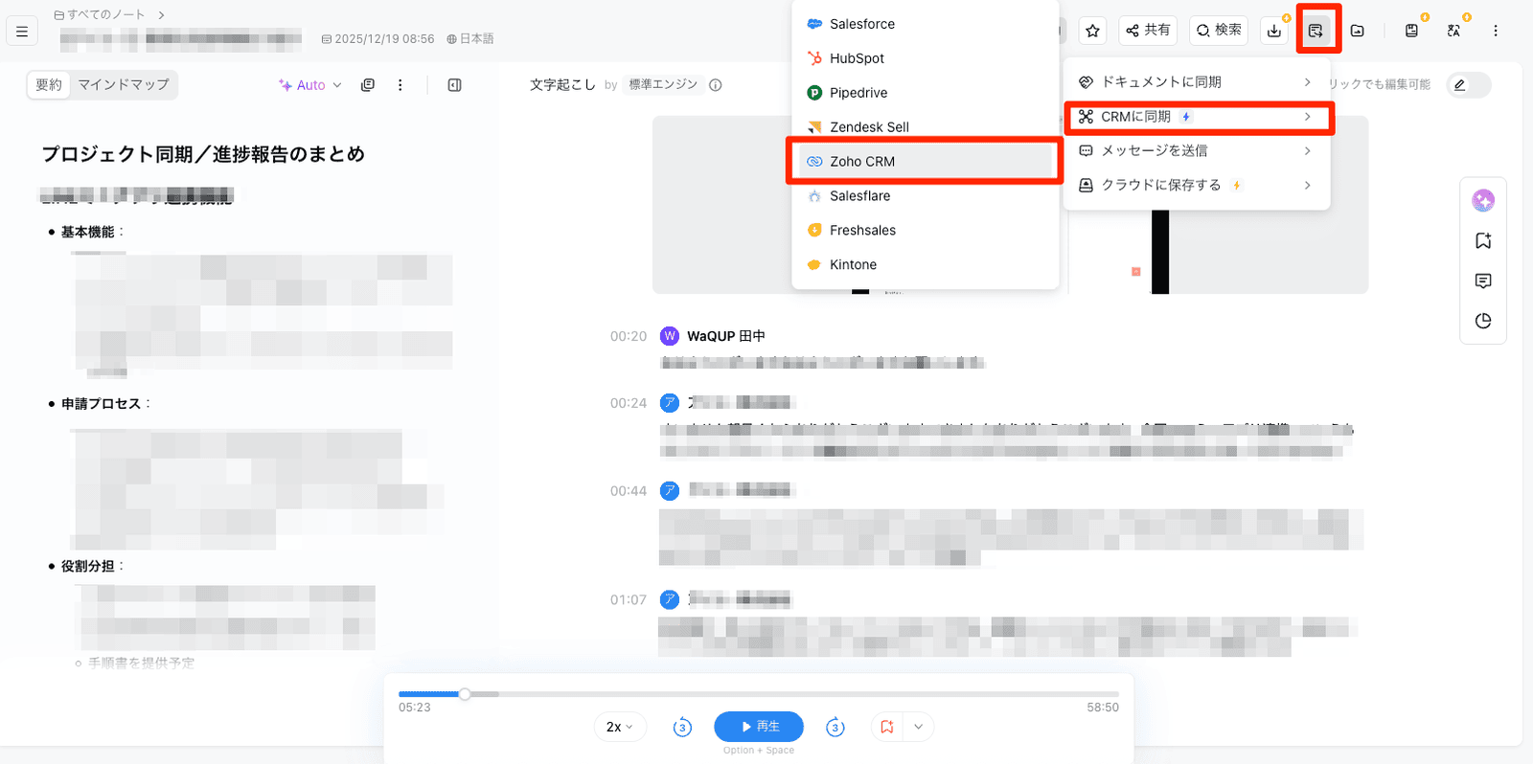Expand the Auto template dropdown
Image resolution: width=1533 pixels, height=764 pixels.
pos(310,85)
